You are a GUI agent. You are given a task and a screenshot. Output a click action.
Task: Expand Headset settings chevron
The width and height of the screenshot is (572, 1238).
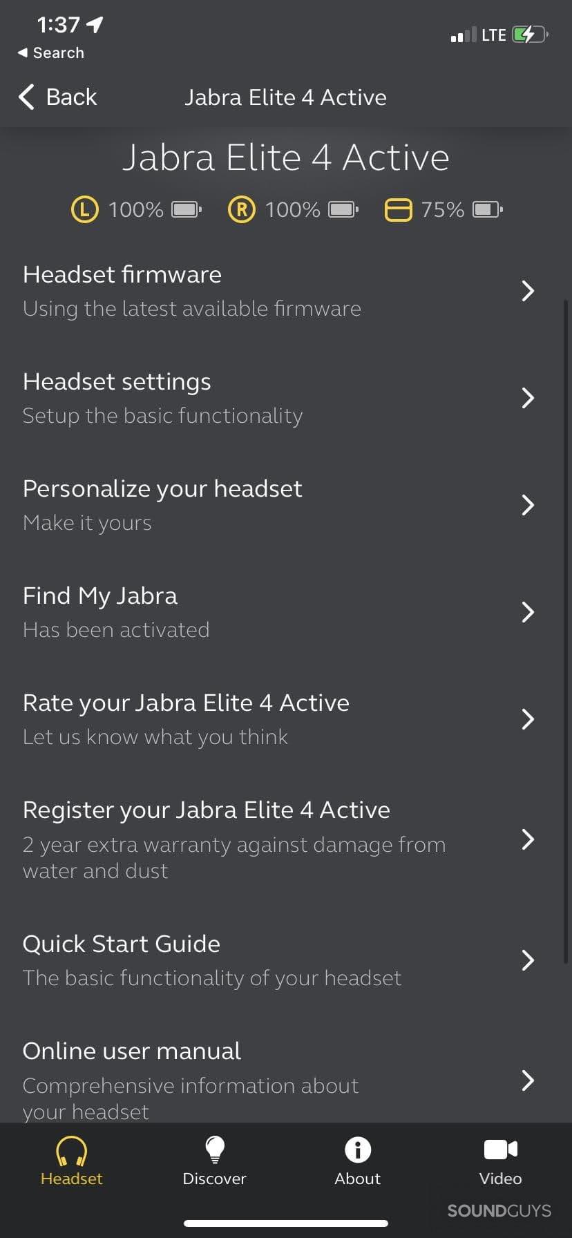click(528, 398)
